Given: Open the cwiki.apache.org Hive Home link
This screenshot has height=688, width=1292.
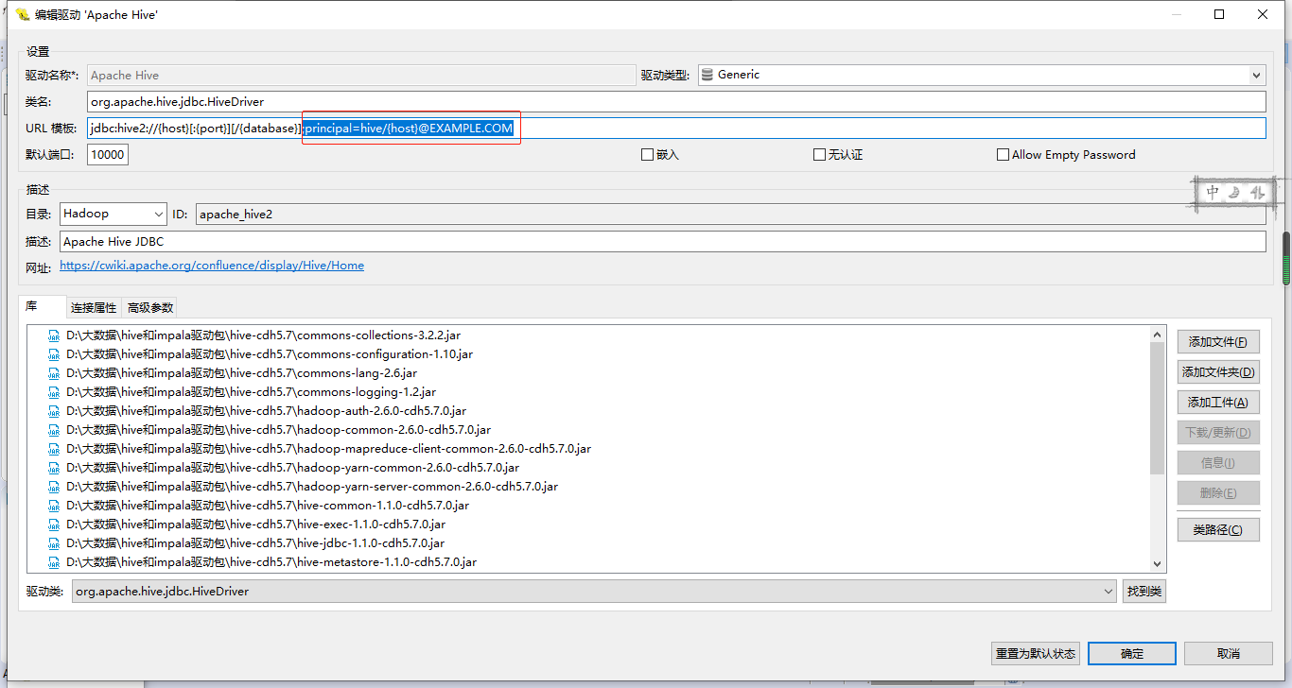Looking at the screenshot, I should (x=212, y=266).
